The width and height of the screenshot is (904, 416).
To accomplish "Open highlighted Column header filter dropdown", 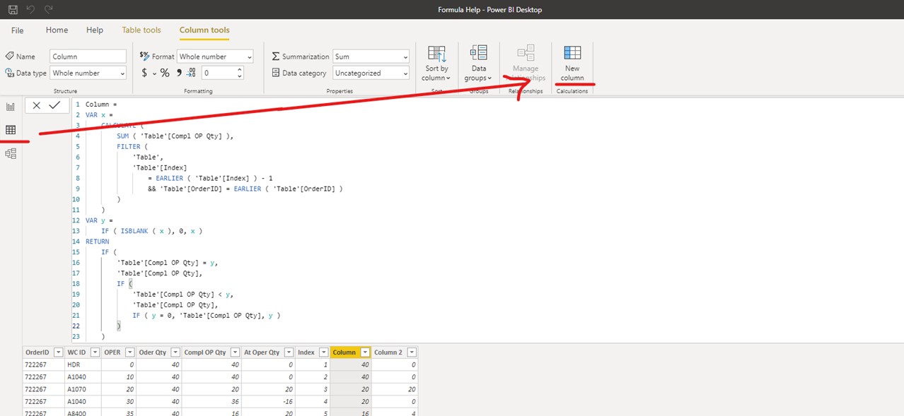I will tap(365, 352).
